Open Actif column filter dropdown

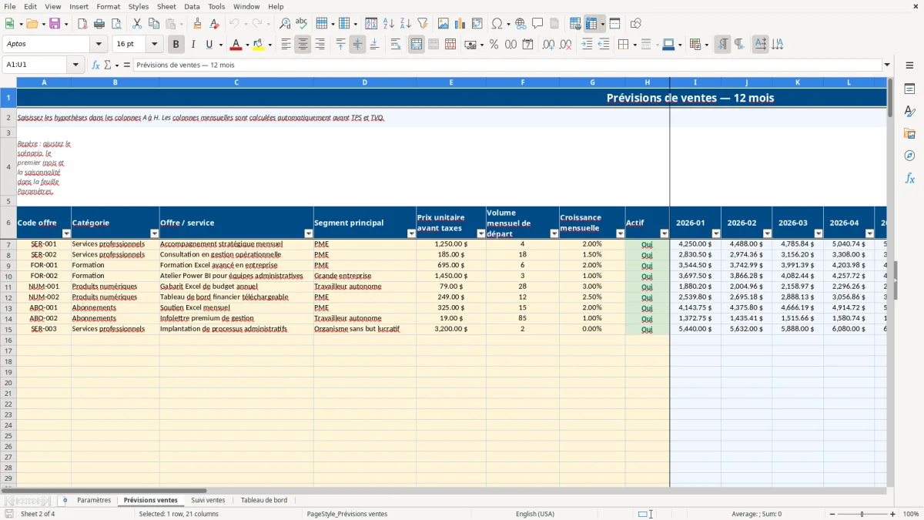[665, 233]
